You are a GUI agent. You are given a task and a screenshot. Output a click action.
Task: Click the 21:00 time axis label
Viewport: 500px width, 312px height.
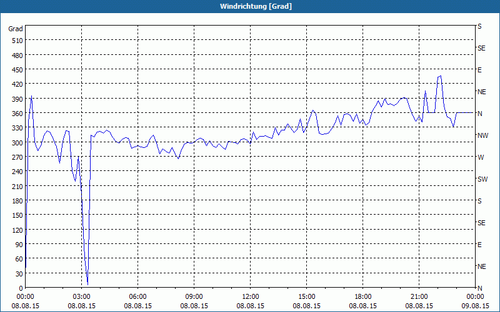coord(419,297)
